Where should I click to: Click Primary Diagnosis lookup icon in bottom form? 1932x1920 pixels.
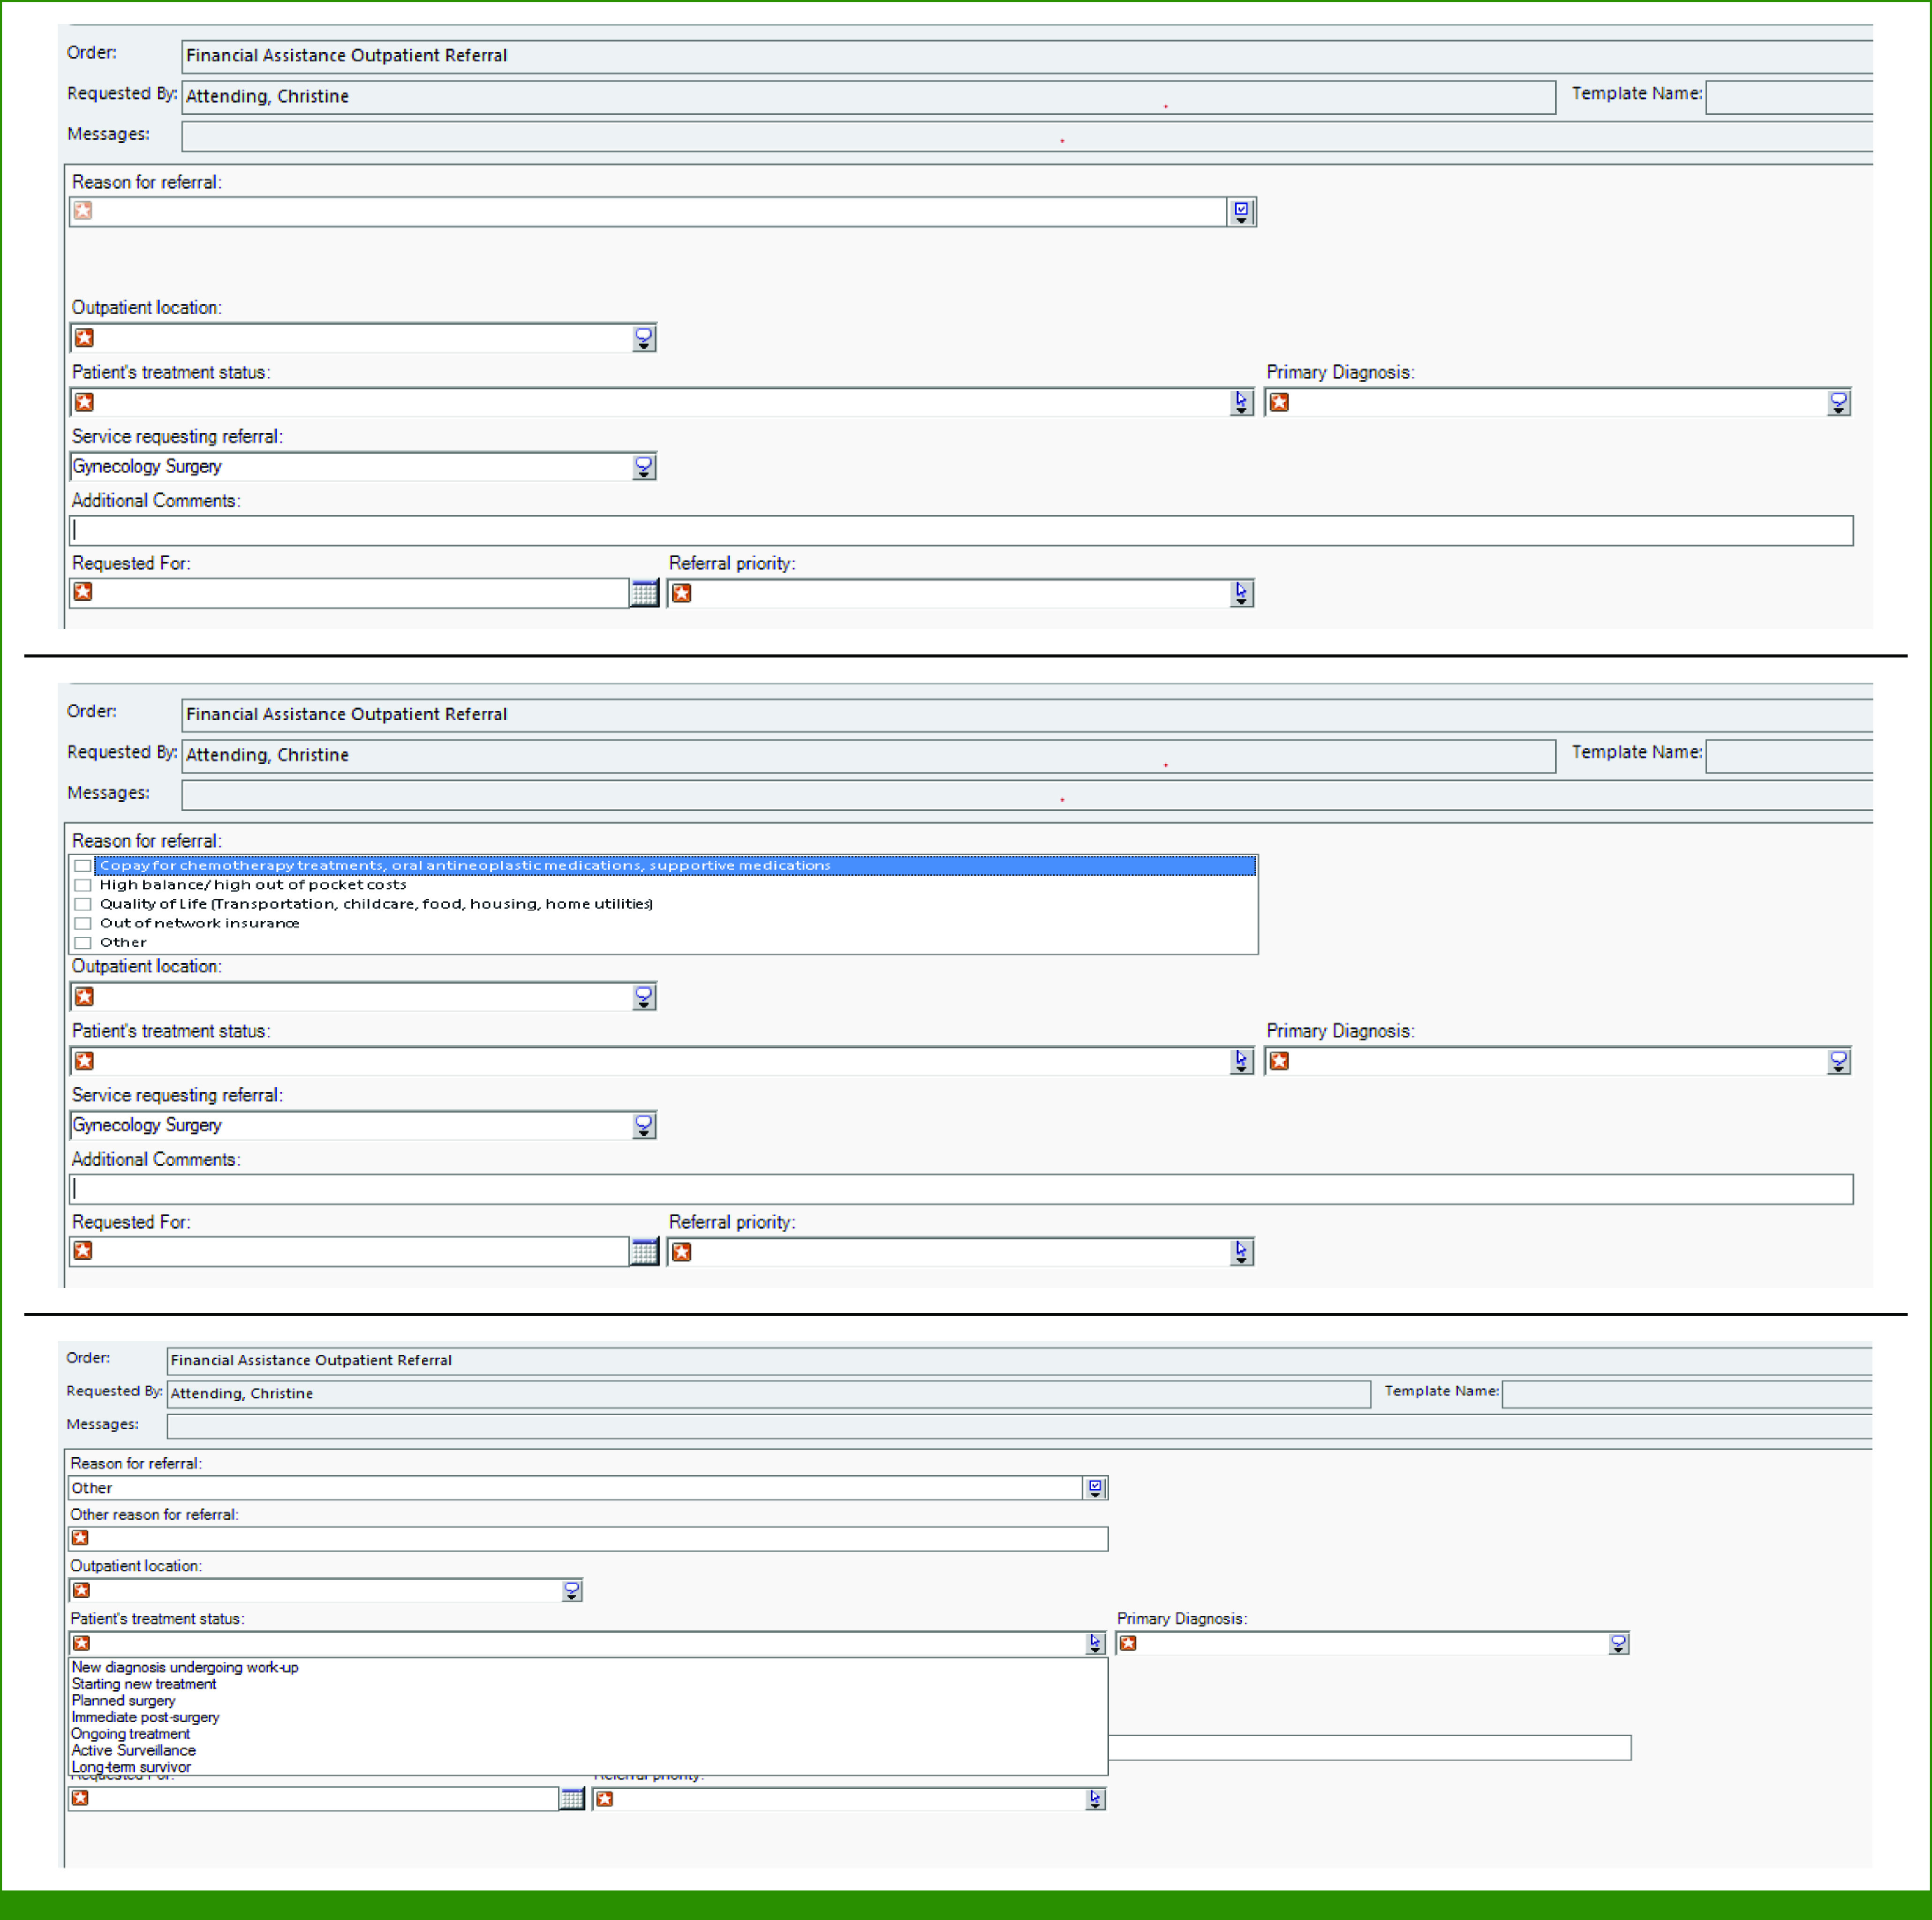coord(1618,1643)
